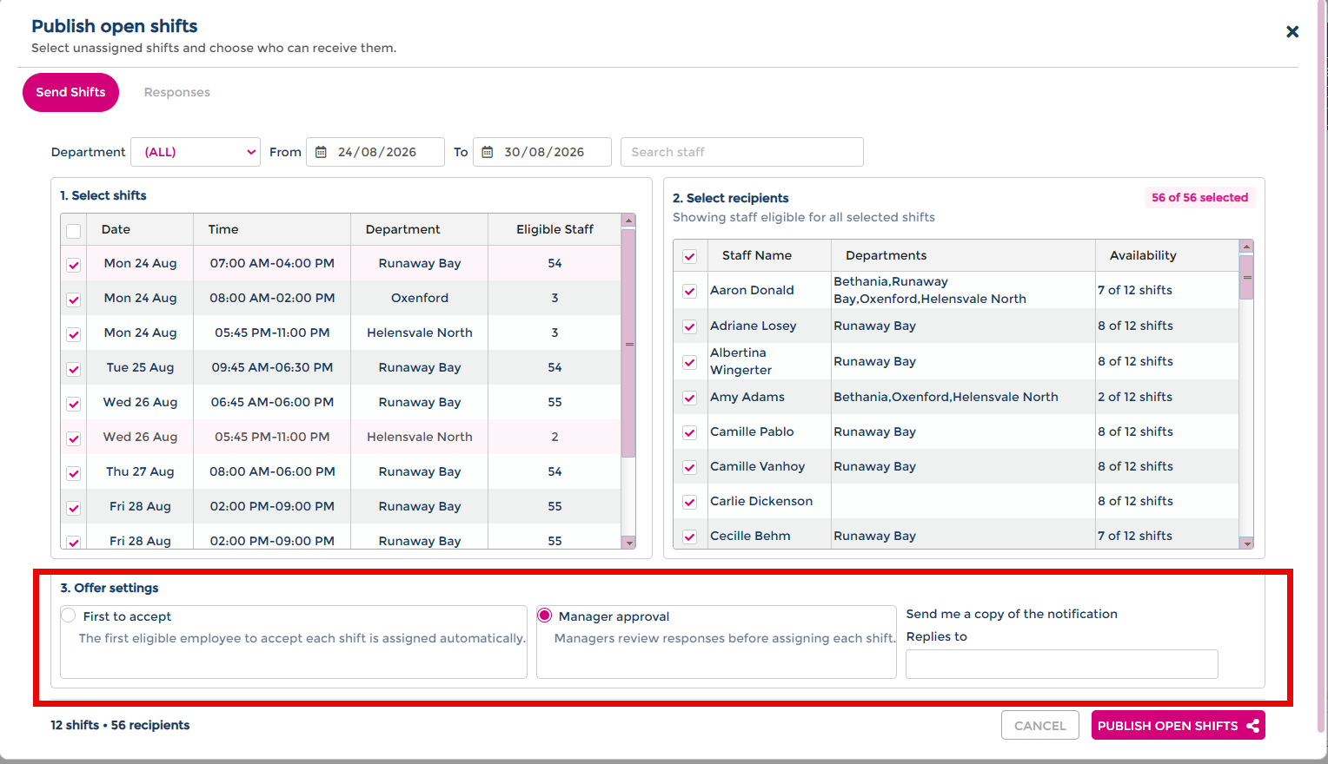The width and height of the screenshot is (1328, 764).
Task: Toggle select-all checkbox in shifts table header
Action: point(74,231)
